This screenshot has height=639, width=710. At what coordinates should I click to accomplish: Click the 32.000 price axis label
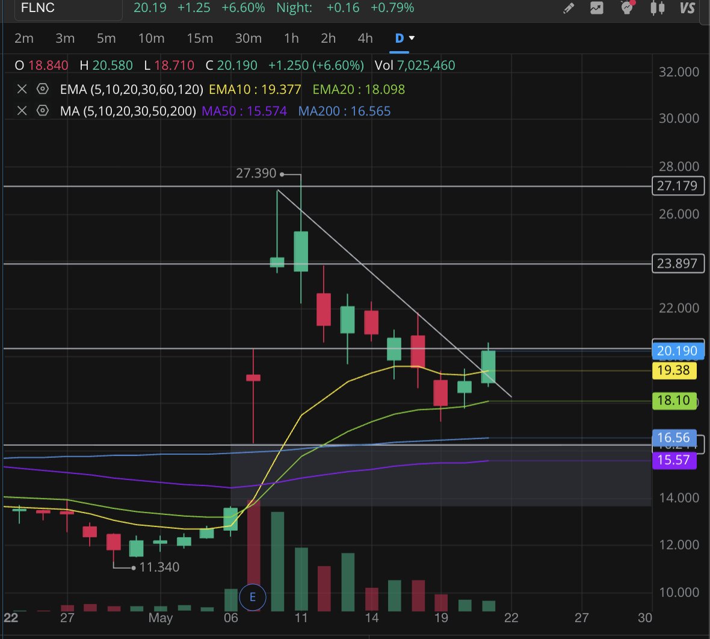coord(678,72)
